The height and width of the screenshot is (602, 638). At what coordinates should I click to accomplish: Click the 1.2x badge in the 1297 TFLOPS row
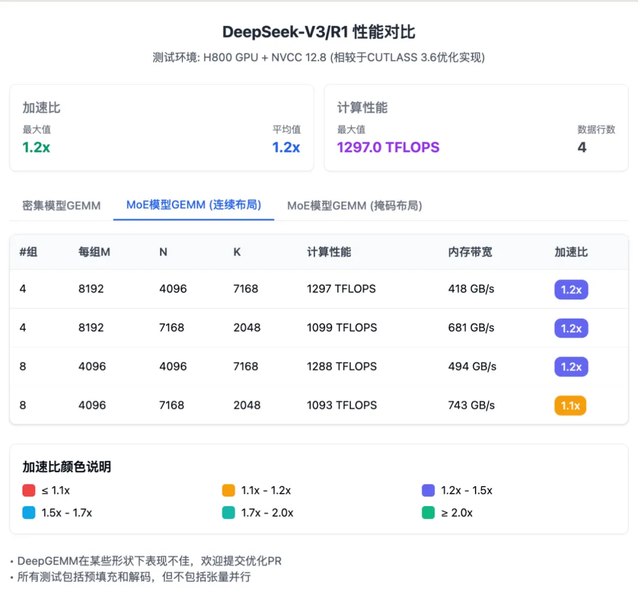571,290
